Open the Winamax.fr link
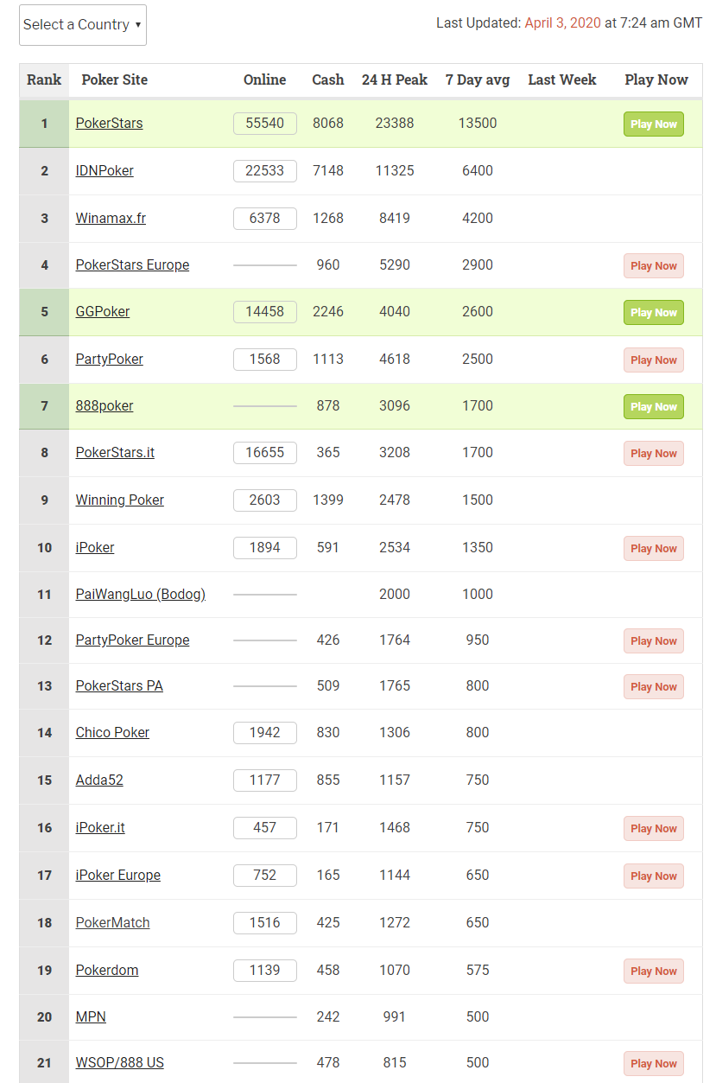716x1083 pixels. pos(111,218)
